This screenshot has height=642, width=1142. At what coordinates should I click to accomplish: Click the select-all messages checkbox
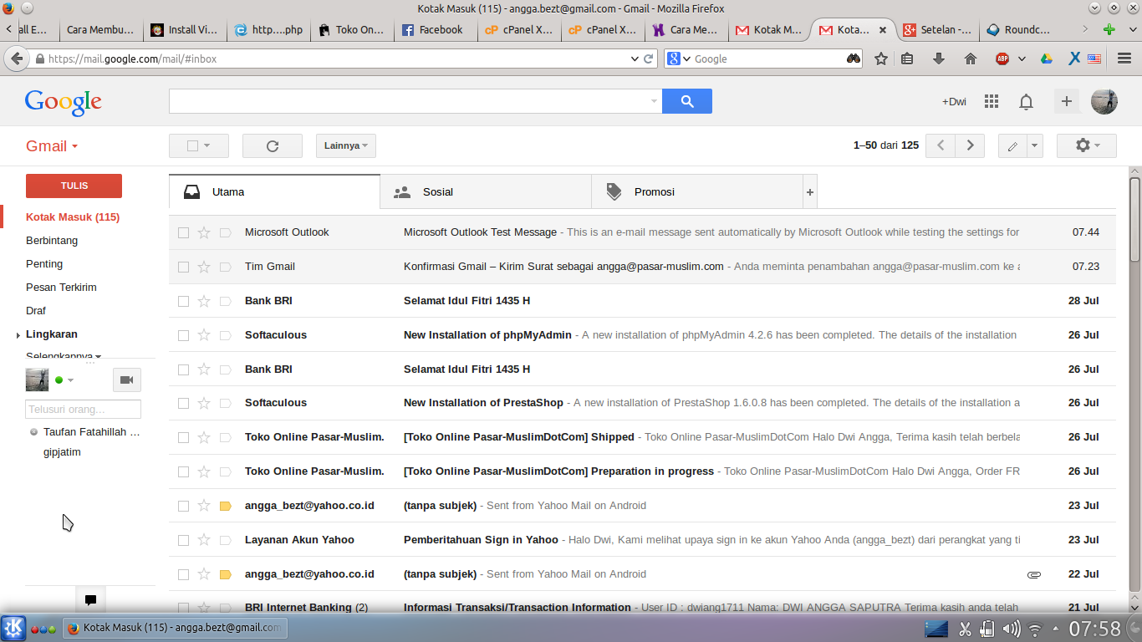pyautogui.click(x=193, y=145)
